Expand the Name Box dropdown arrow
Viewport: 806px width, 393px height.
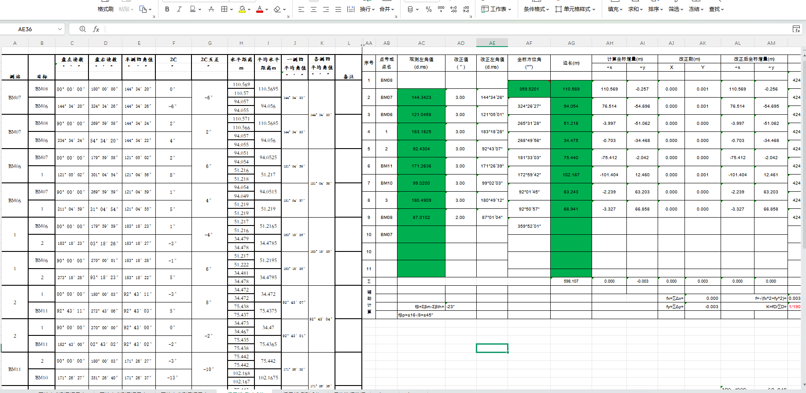pyautogui.click(x=60, y=29)
